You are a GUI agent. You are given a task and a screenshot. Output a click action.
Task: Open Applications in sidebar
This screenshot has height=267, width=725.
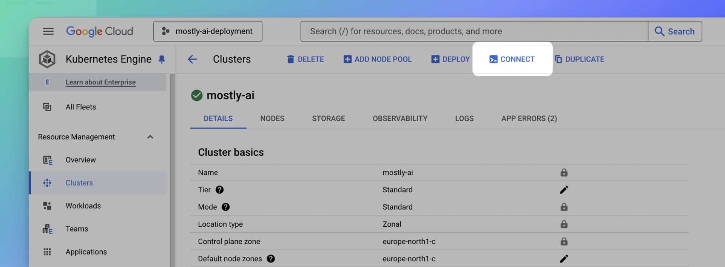tap(86, 252)
